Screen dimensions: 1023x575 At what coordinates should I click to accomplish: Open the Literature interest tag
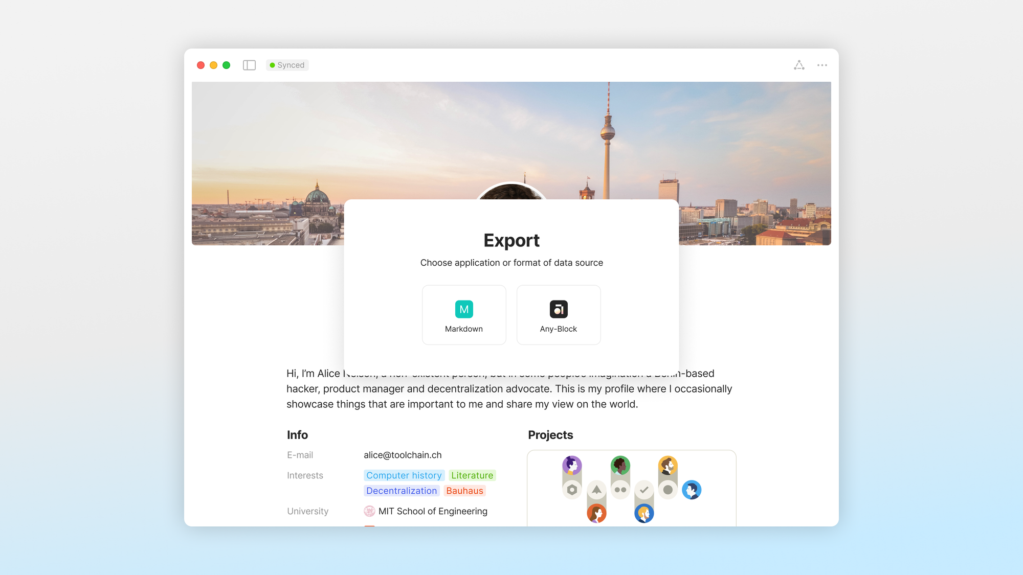pos(471,475)
